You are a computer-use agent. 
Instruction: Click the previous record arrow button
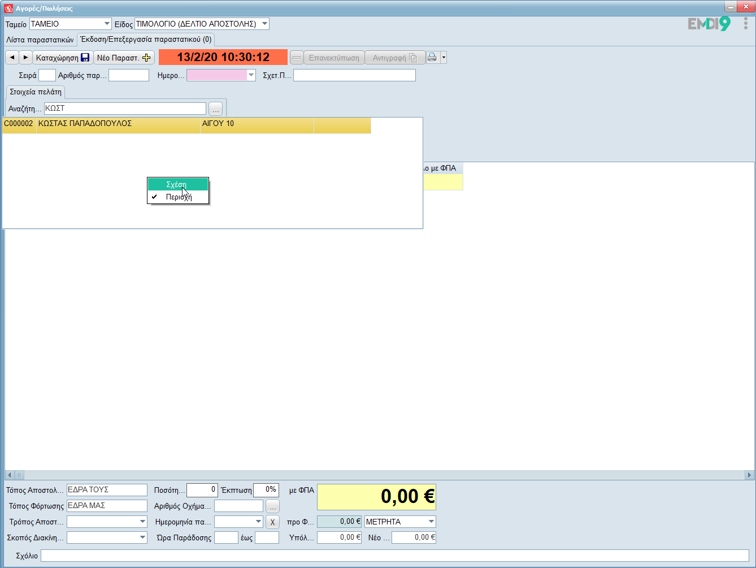12,58
